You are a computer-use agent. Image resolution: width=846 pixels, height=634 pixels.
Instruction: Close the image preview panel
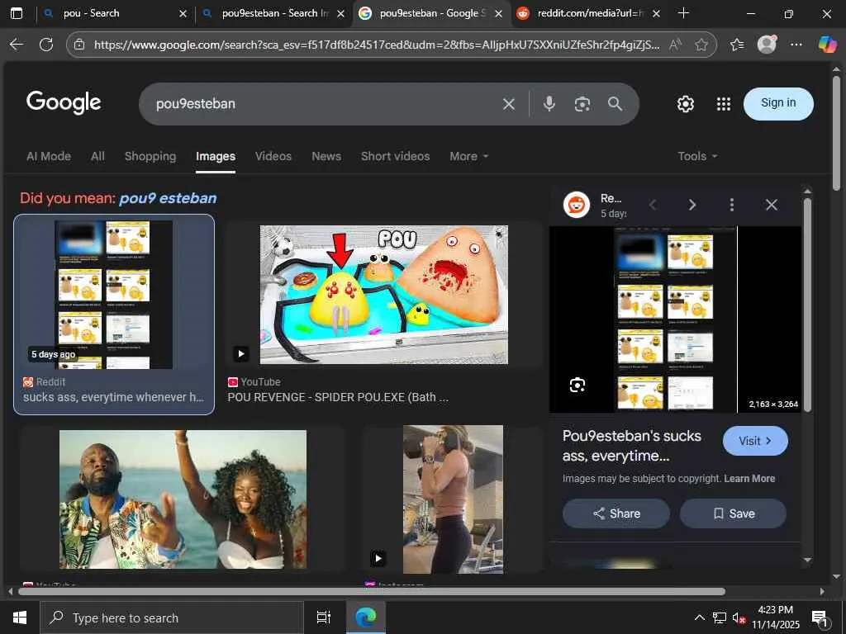772,205
